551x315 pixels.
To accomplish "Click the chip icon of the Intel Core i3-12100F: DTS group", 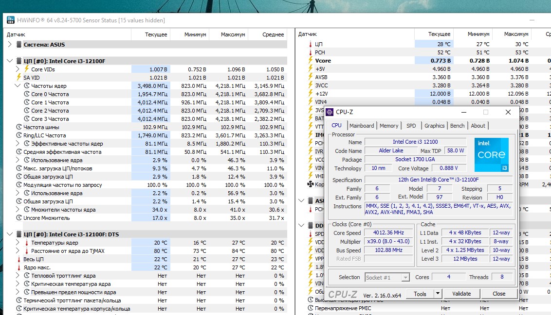I will point(18,234).
